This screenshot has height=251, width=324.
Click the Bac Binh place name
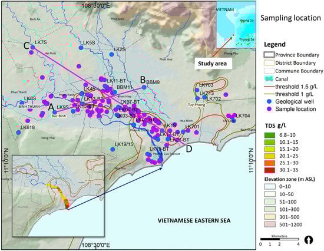point(59,116)
